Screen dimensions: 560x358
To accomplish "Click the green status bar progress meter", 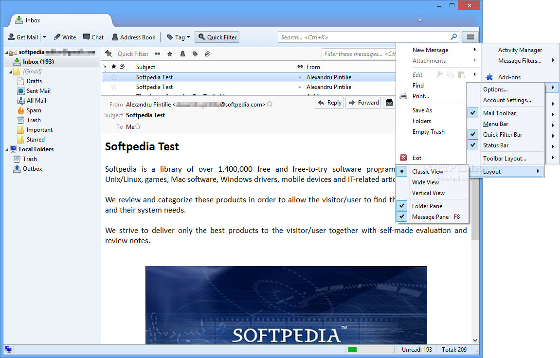I will coord(371,349).
